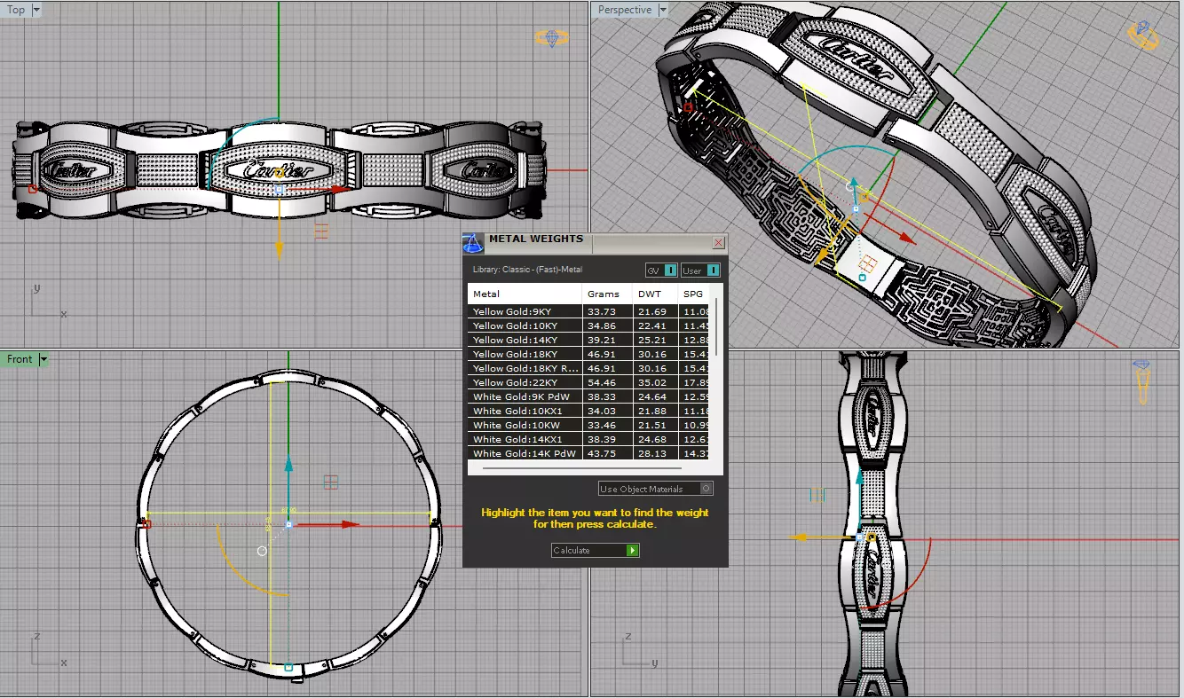Open the Front viewport dropdown arrow

(43, 359)
